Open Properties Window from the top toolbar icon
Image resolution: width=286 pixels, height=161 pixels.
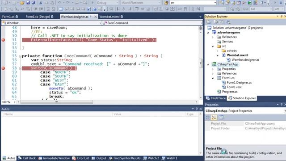pyautogui.click(x=227, y=3)
